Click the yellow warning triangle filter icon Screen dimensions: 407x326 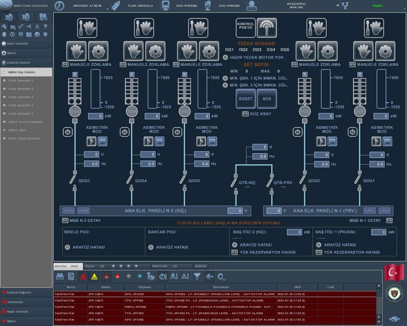click(94, 276)
